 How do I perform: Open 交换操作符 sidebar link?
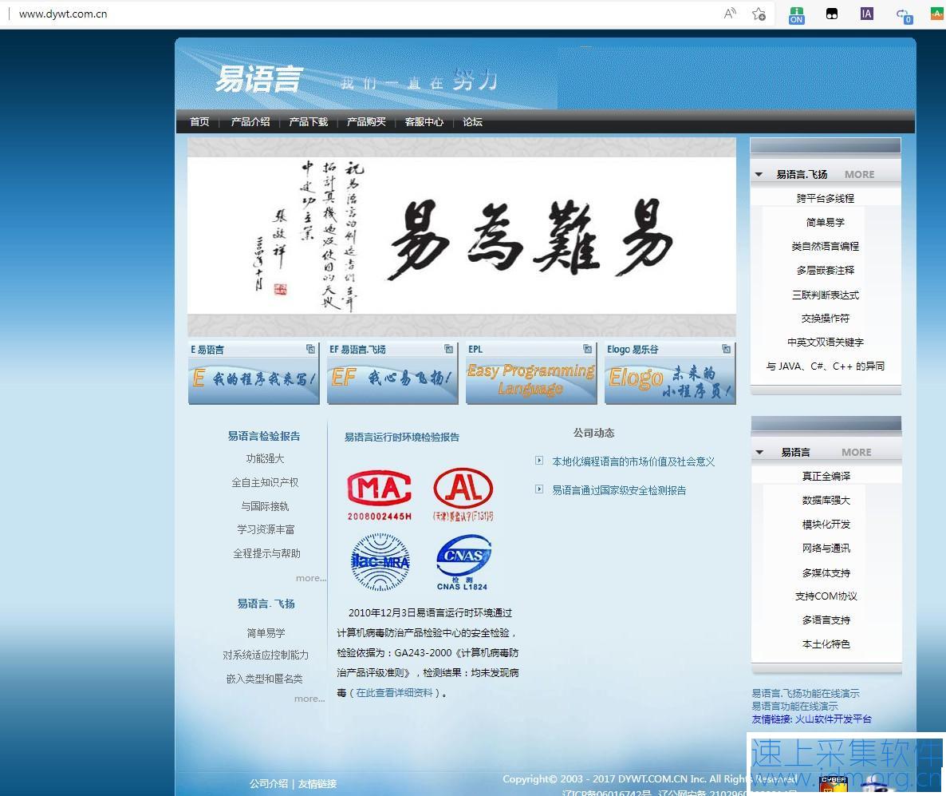coord(826,319)
